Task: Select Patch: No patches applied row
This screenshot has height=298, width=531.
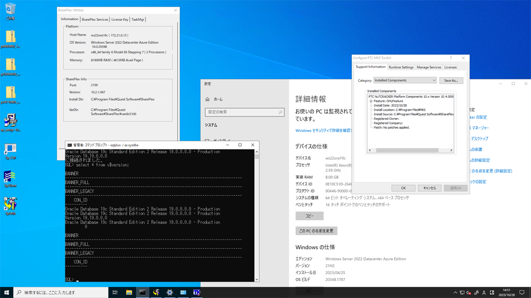Action: tap(392, 127)
